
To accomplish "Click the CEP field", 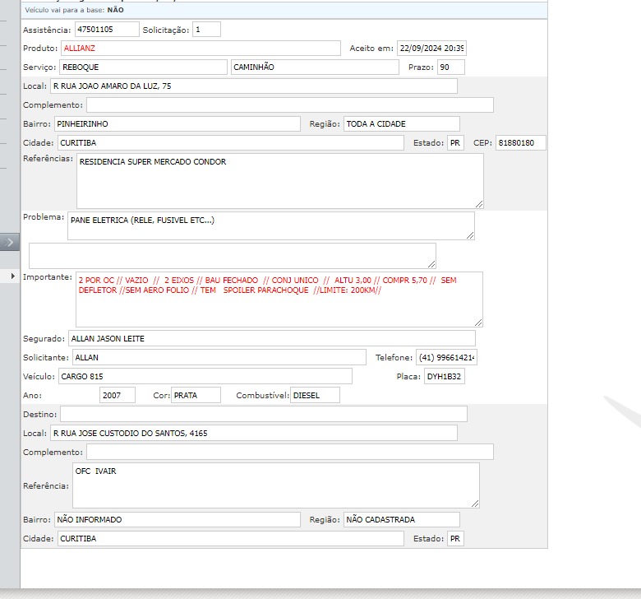I will 520,143.
